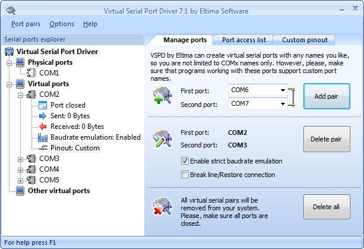Expand the COM4 tree node
This screenshot has height=249, width=364.
tap(20, 170)
